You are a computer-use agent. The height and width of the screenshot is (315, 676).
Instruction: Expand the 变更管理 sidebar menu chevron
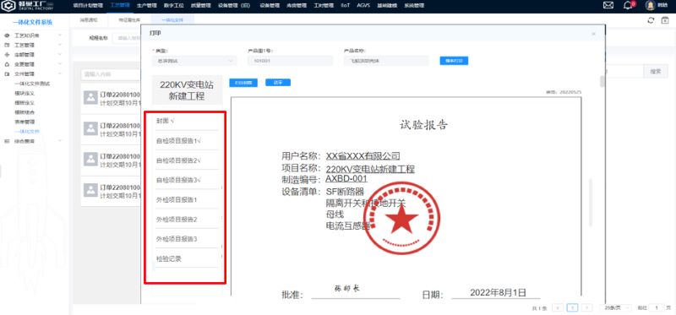tap(60, 64)
